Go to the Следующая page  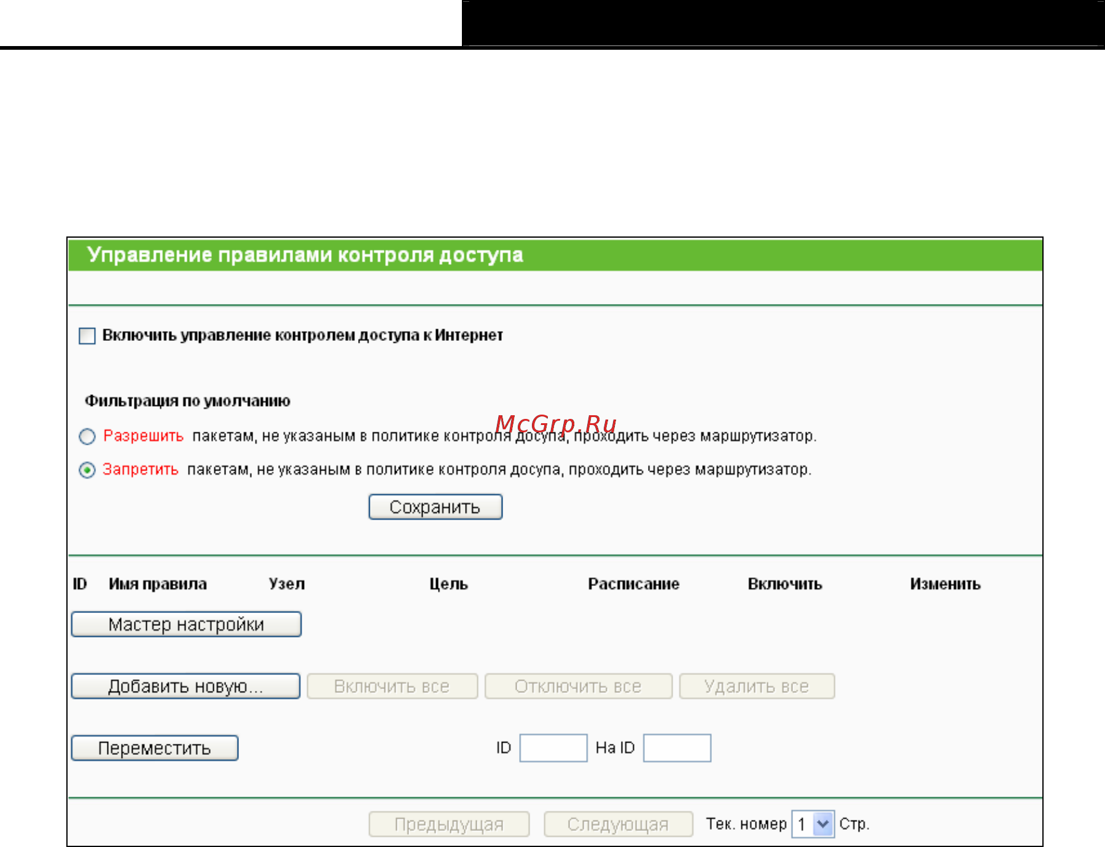point(618,824)
